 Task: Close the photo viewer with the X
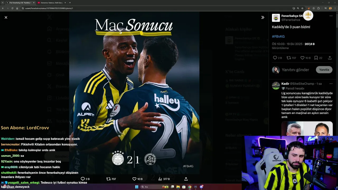[6, 17]
